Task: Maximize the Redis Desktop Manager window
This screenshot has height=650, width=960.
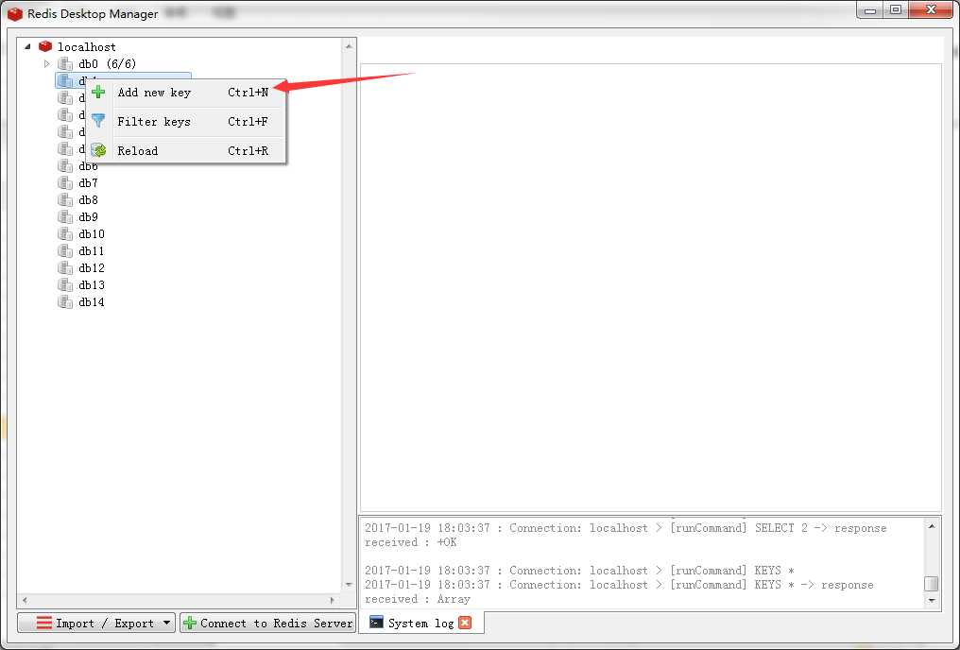Action: [x=897, y=9]
